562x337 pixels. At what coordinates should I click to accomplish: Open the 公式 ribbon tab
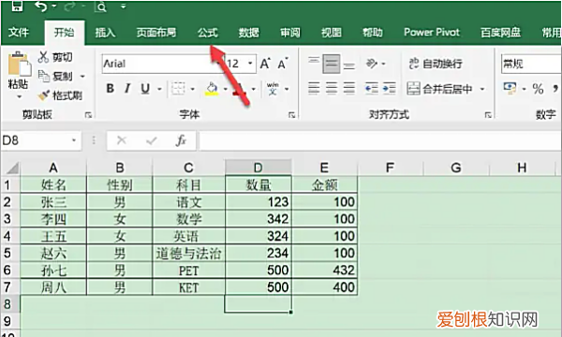point(208,32)
